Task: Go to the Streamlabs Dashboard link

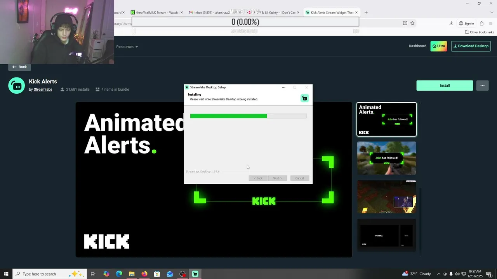Action: tap(417, 46)
